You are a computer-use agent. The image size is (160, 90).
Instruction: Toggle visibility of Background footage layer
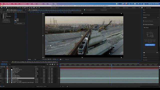[1, 81]
